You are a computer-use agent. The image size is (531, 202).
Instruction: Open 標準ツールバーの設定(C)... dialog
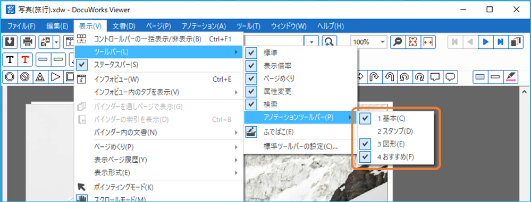[x=300, y=146]
